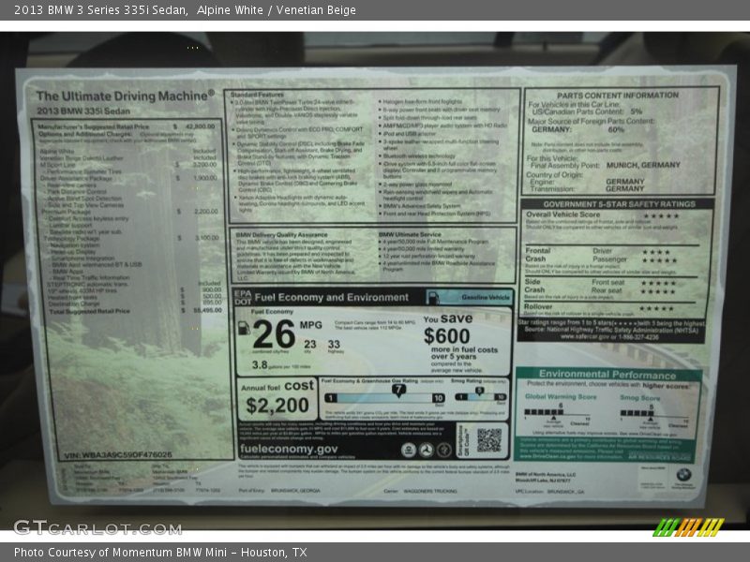Click the DOT logo icon

tap(240, 303)
